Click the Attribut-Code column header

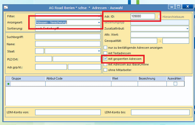[78, 78]
